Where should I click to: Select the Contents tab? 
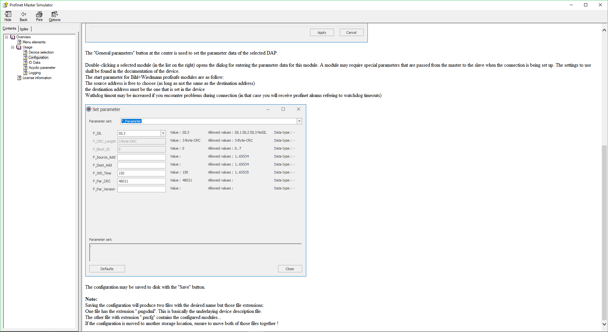(x=9, y=28)
